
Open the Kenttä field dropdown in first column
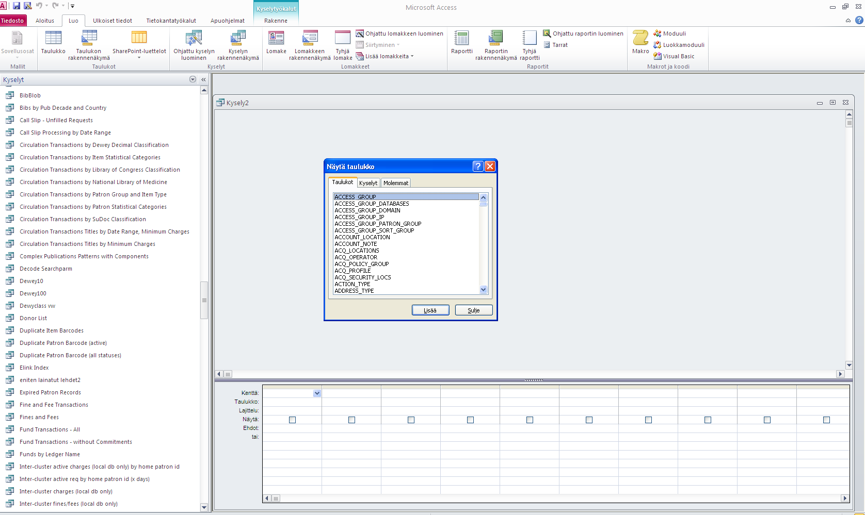pos(317,393)
